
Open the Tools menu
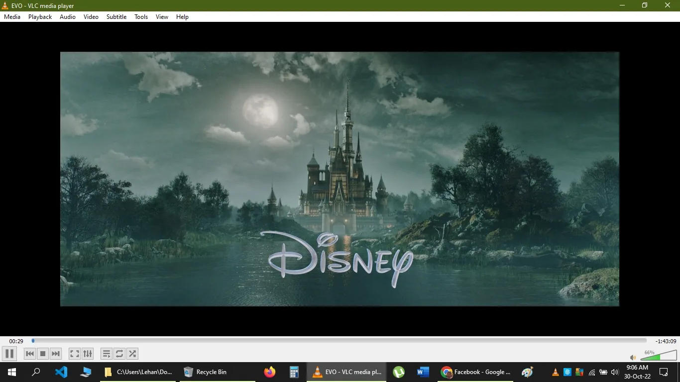(141, 16)
